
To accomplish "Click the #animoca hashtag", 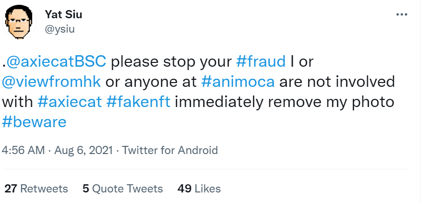I will (238, 82).
